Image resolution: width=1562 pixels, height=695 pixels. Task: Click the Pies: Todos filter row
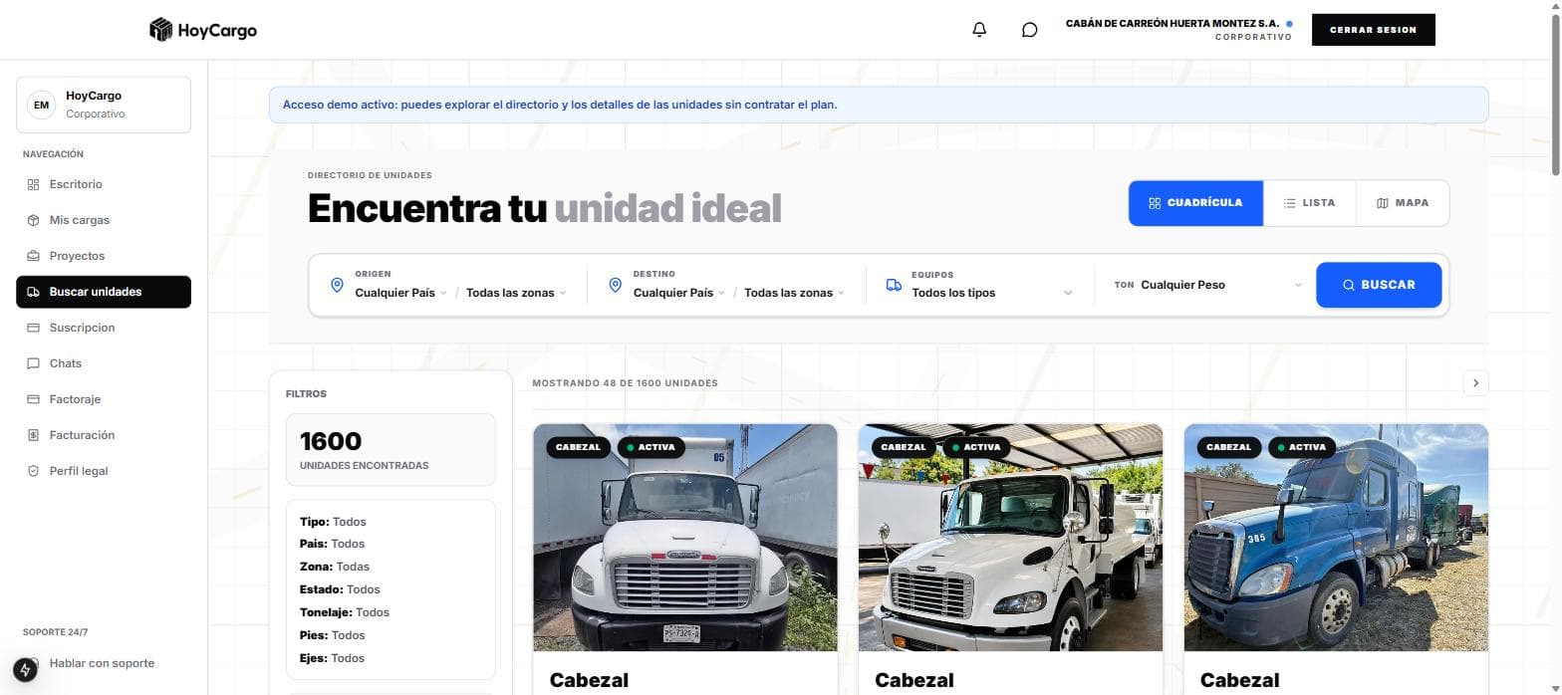(x=332, y=635)
